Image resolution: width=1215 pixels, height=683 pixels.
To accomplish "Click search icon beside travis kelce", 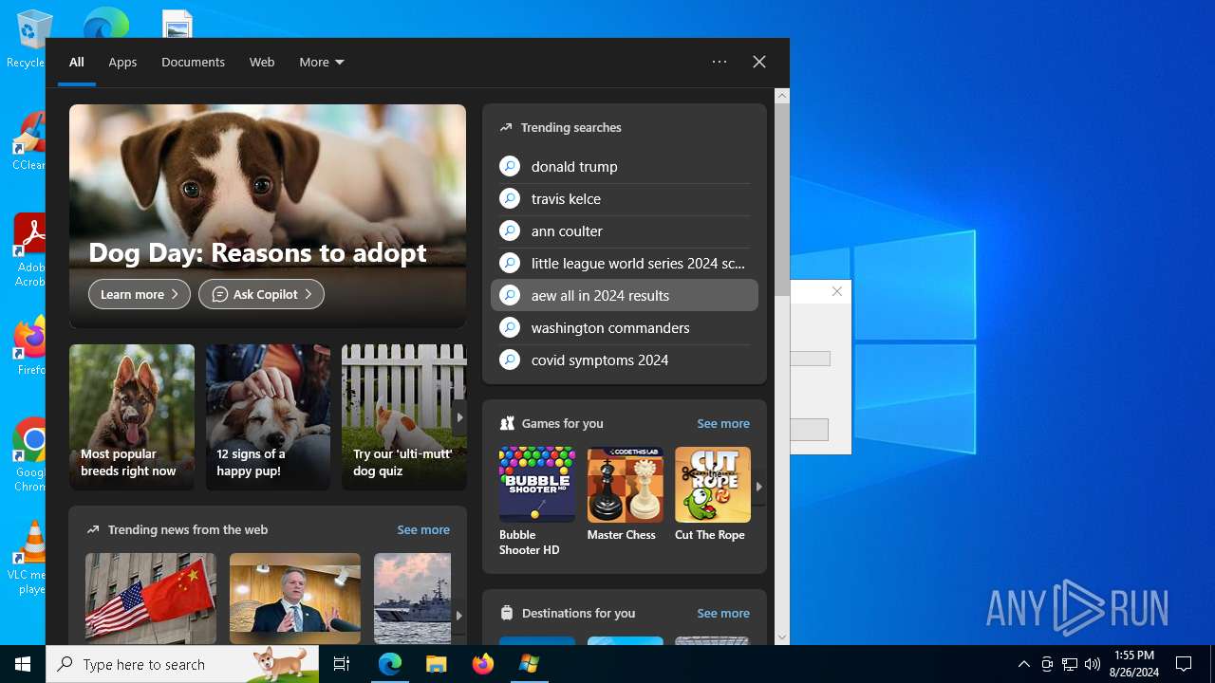I will (x=510, y=198).
